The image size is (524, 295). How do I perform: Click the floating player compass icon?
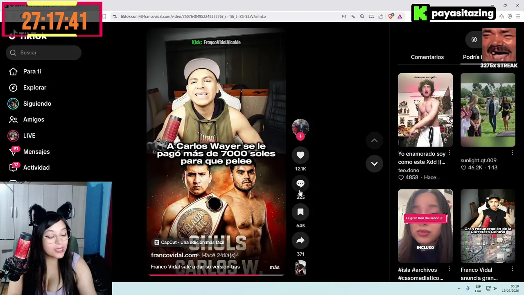474,39
